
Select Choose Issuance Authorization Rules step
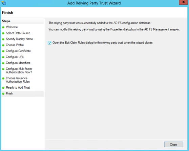tap(18, 80)
